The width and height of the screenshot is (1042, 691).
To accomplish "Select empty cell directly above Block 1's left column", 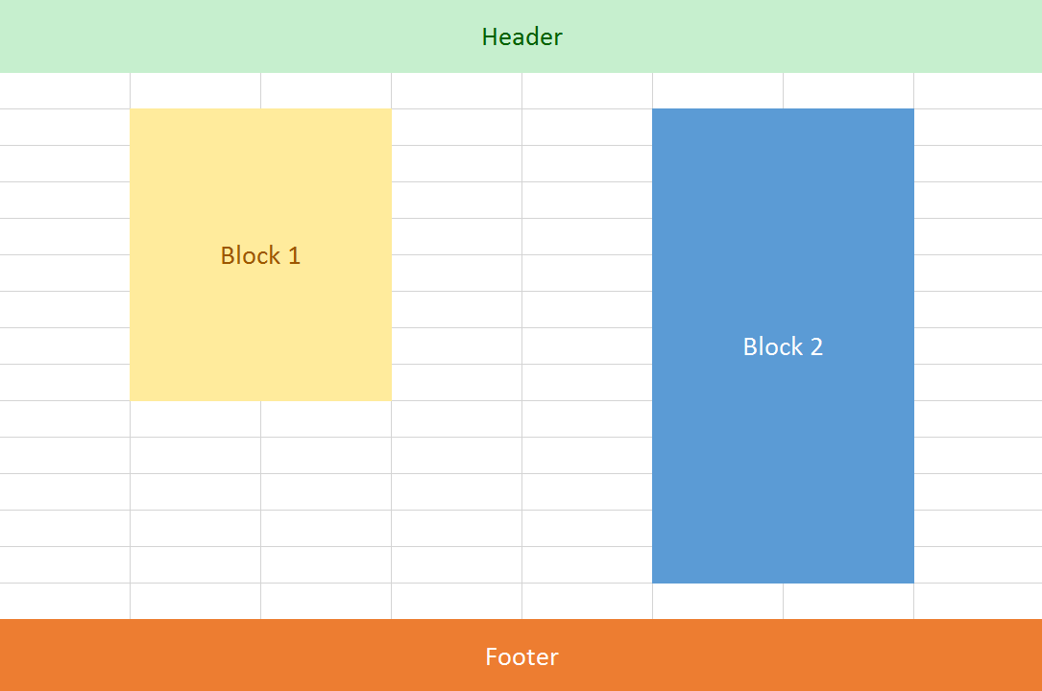I will (195, 91).
